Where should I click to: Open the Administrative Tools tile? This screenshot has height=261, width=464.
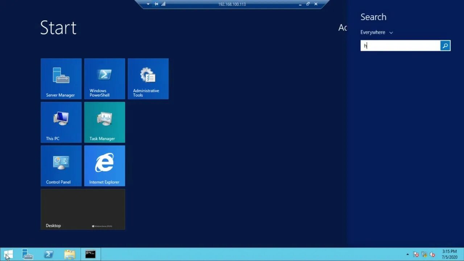pyautogui.click(x=148, y=79)
